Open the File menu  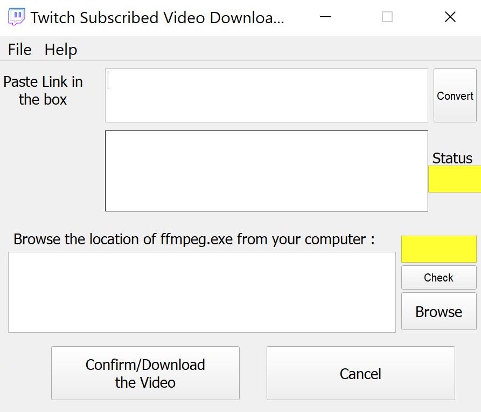(x=19, y=50)
